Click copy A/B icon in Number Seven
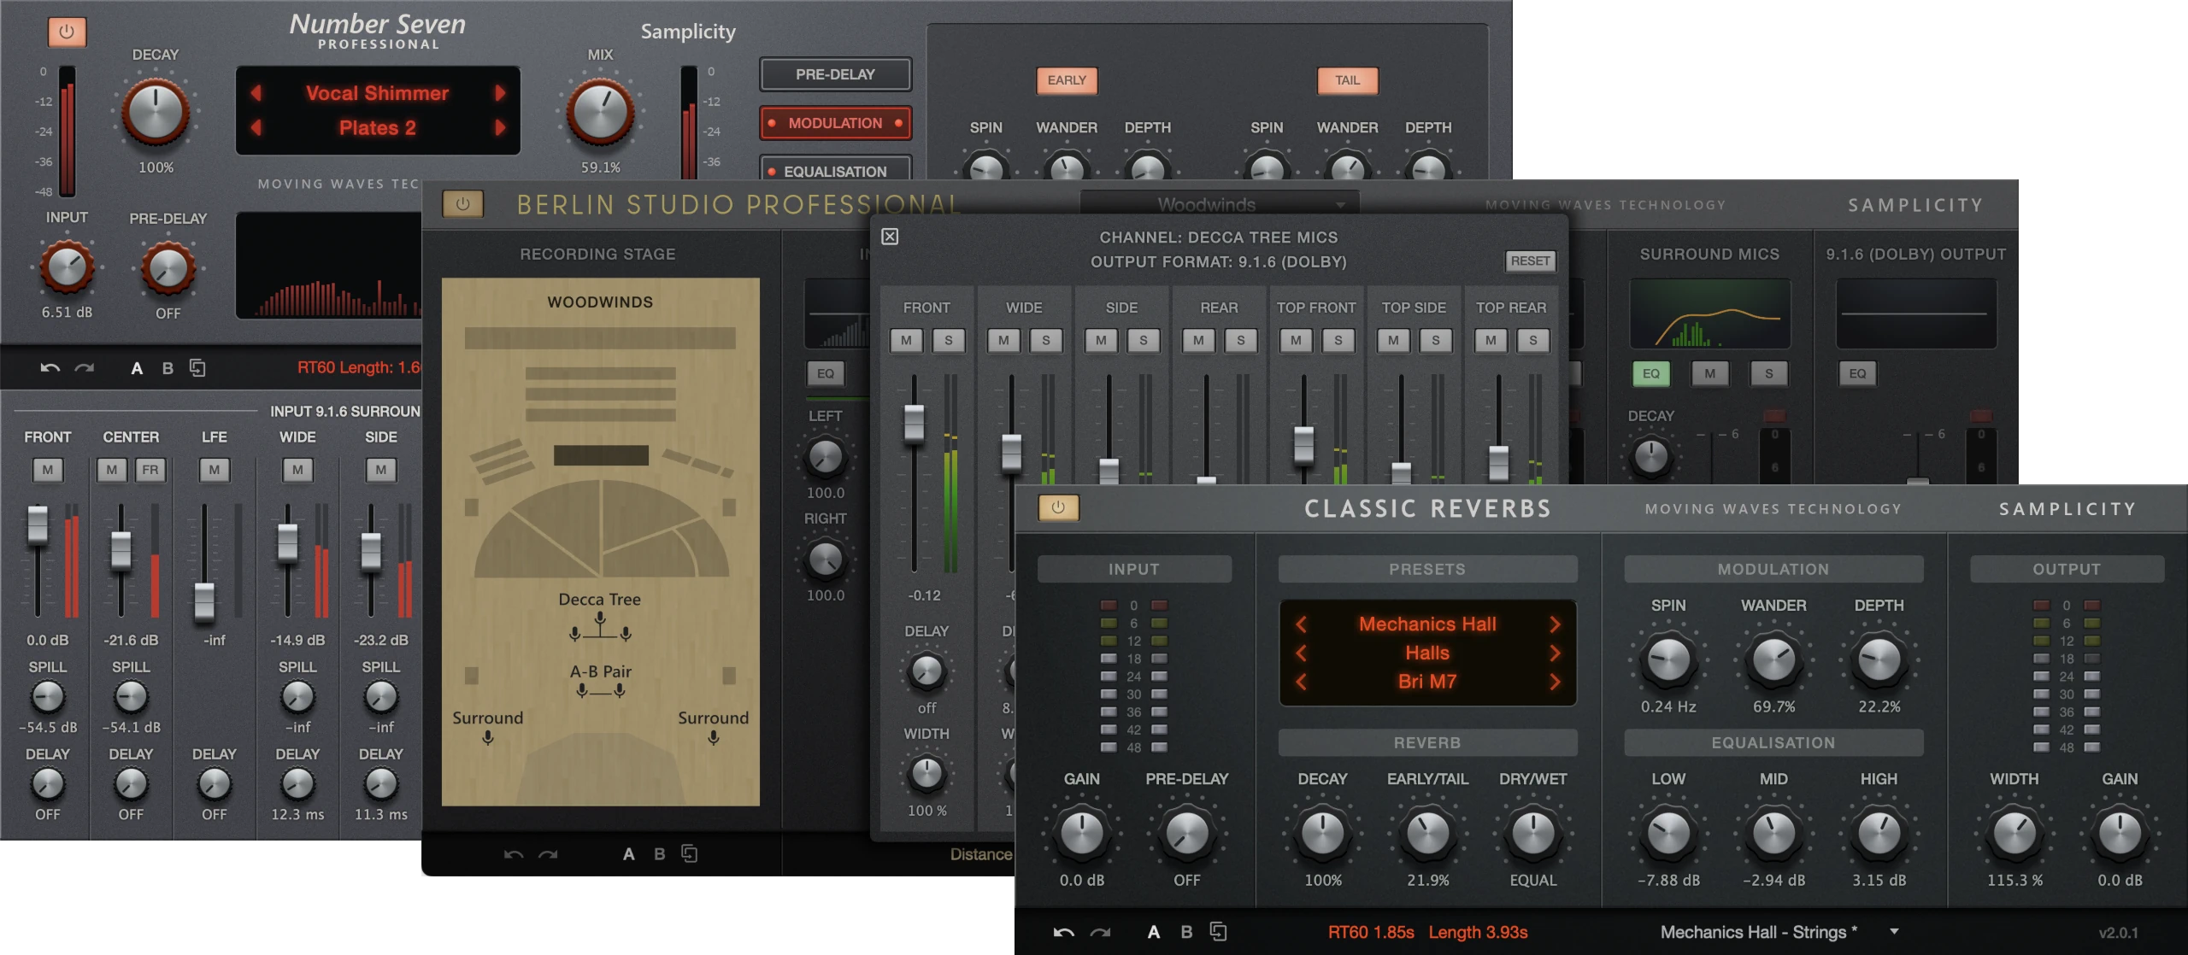 point(197,368)
